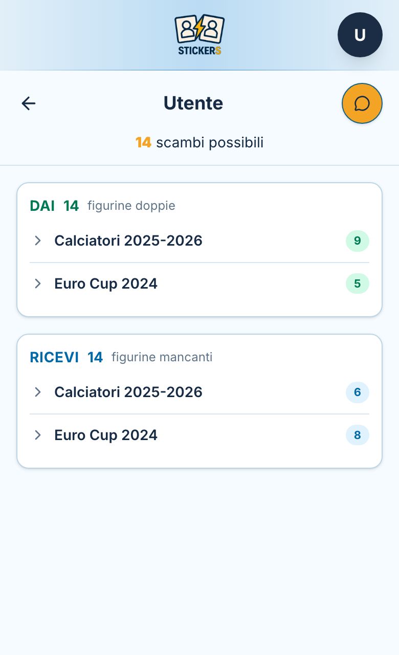Select the blue 8 count badge
This screenshot has height=655, width=399.
(358, 435)
